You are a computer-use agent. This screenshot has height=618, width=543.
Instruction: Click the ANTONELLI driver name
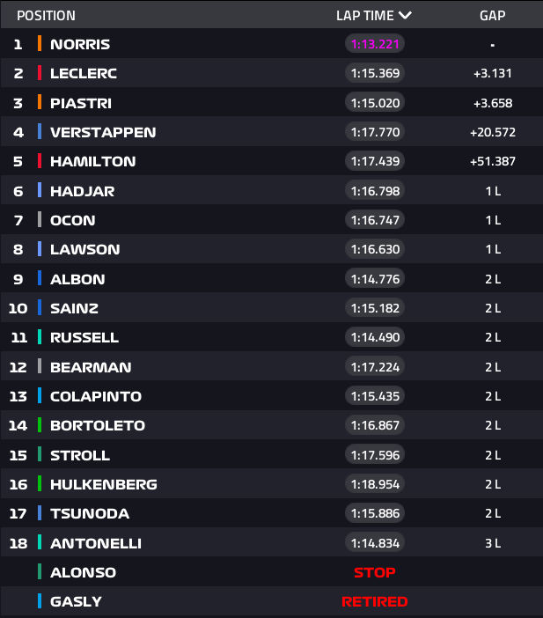pos(96,543)
